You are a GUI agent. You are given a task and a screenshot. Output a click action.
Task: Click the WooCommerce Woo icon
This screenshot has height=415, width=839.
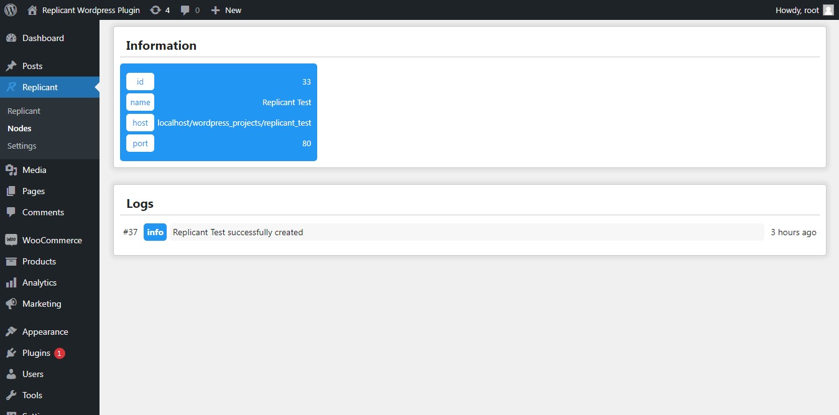pyautogui.click(x=11, y=240)
